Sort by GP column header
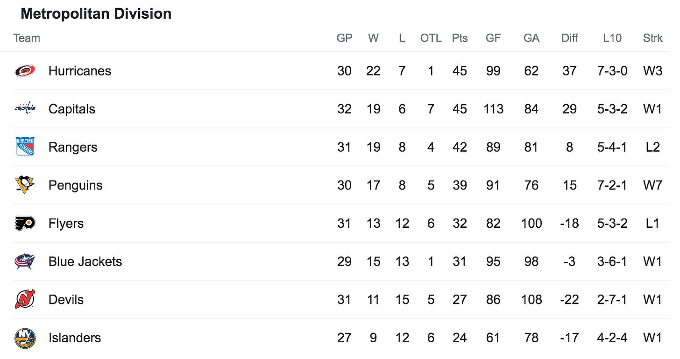The image size is (680, 359). 345,38
